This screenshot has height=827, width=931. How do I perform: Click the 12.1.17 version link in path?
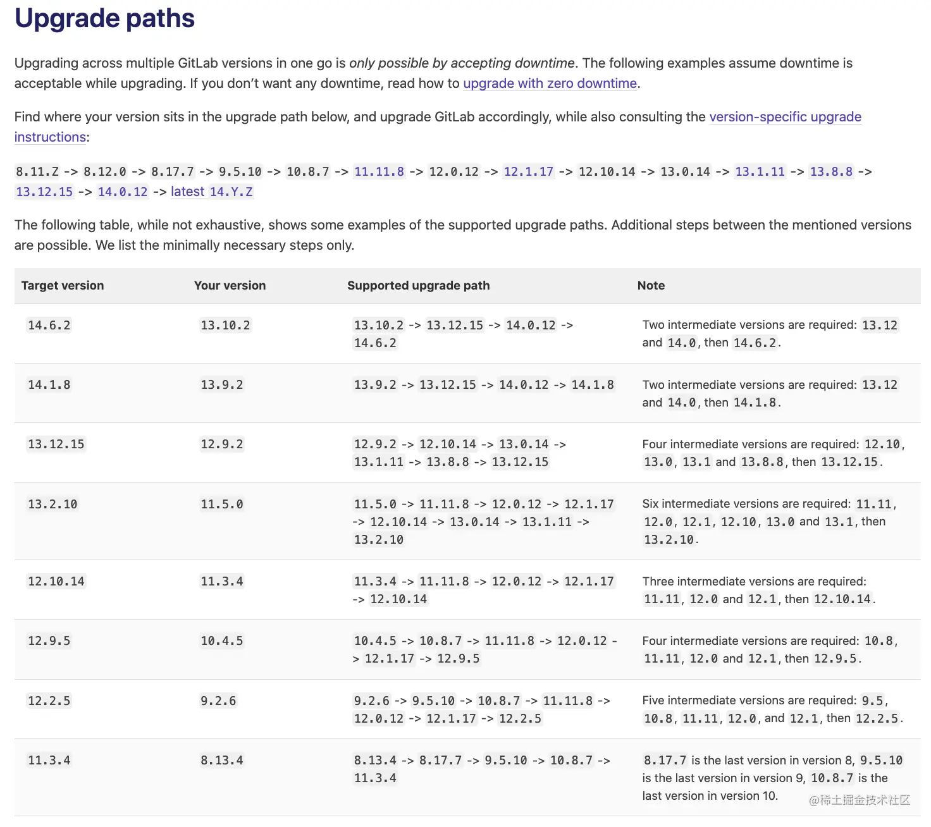click(x=528, y=171)
